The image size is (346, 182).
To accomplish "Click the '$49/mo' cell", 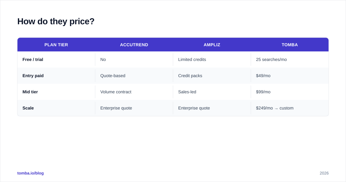I will 290,76.
